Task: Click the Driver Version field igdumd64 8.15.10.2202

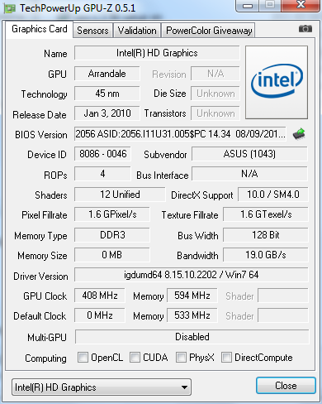Action: point(192,275)
